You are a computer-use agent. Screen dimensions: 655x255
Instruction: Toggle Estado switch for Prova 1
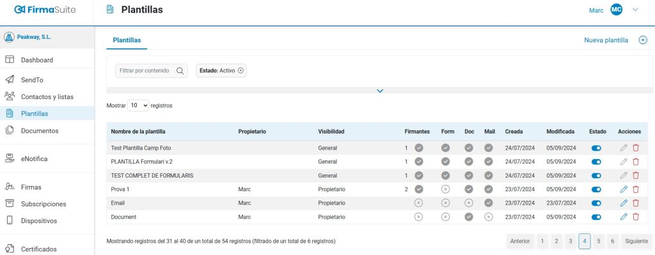coord(597,189)
